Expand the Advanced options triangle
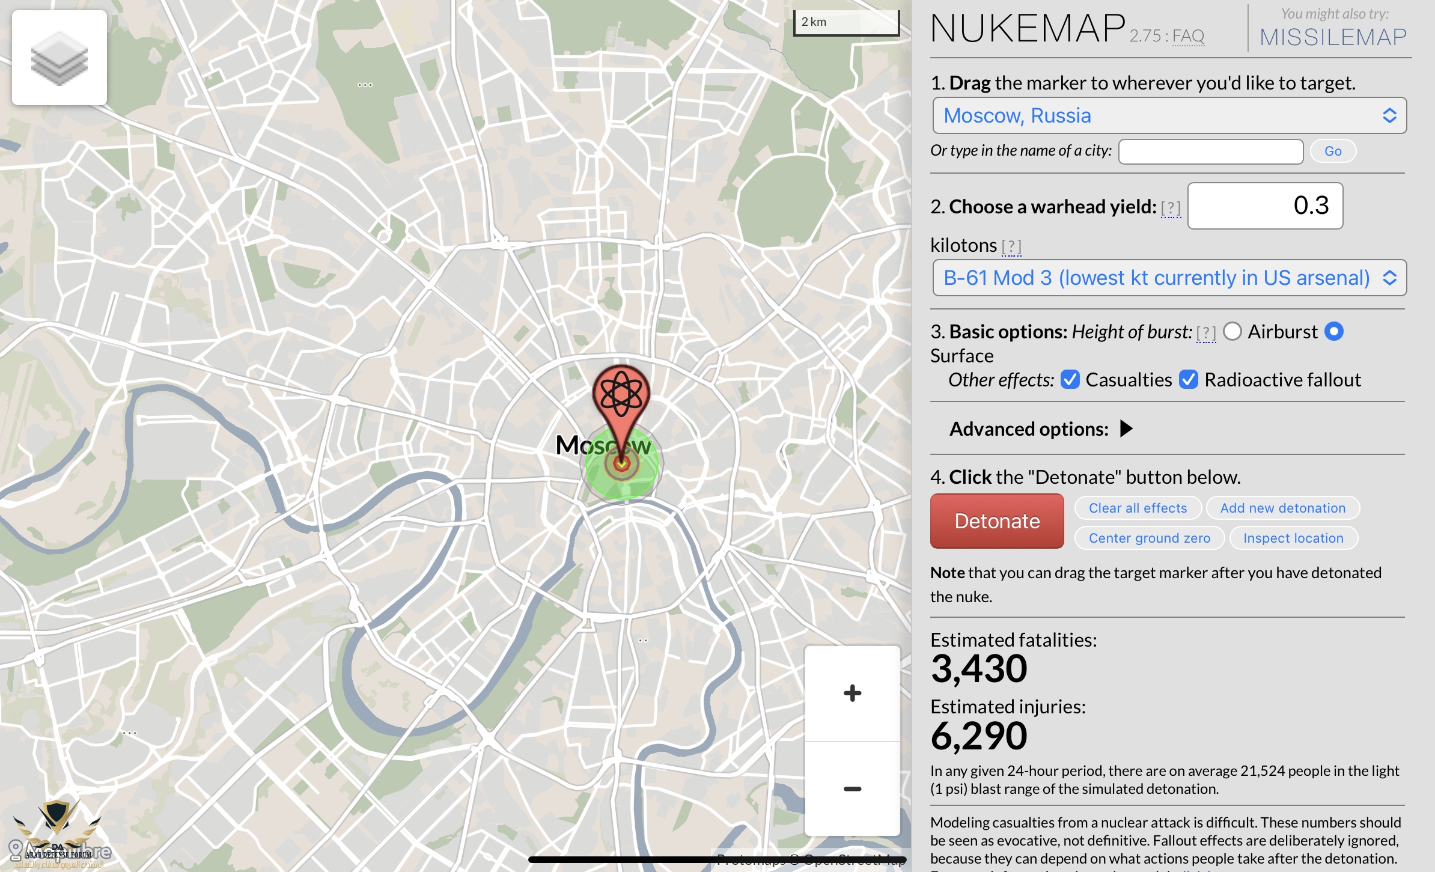 click(x=1126, y=429)
